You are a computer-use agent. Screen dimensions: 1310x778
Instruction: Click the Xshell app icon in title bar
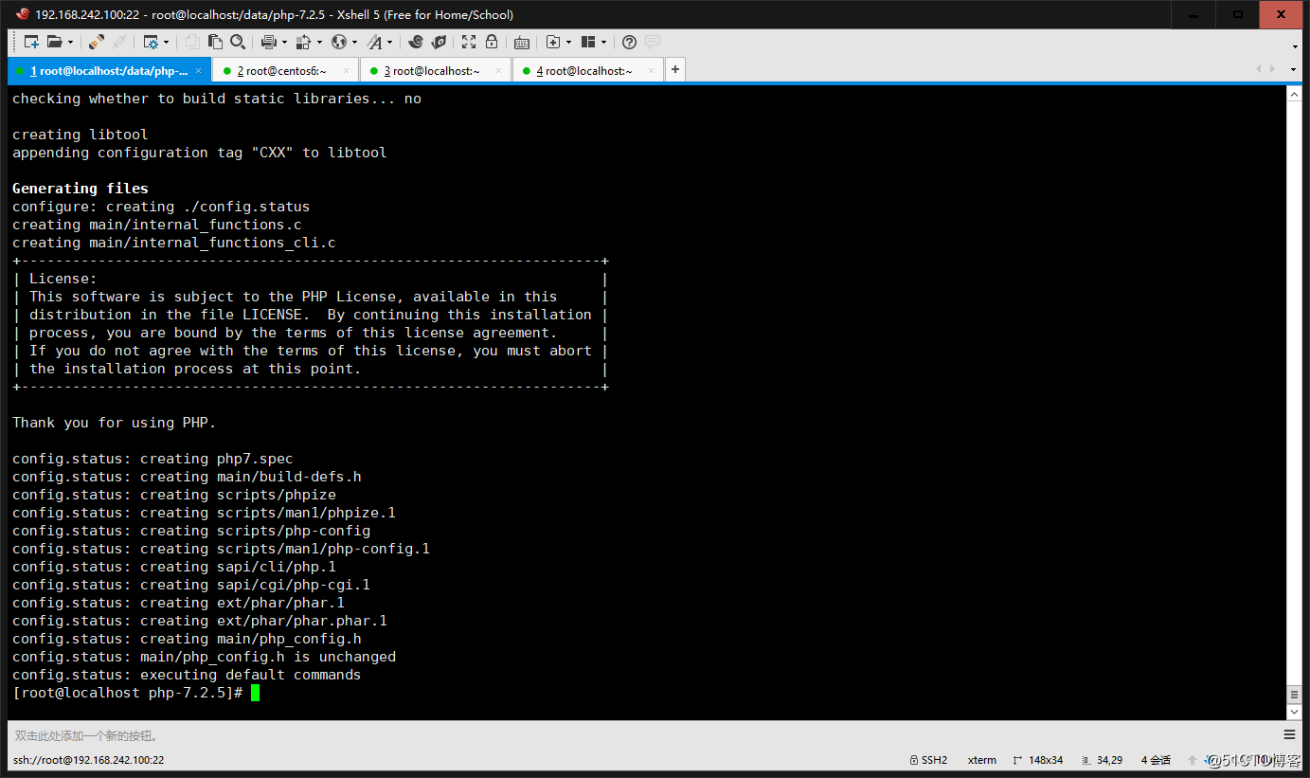click(22, 14)
